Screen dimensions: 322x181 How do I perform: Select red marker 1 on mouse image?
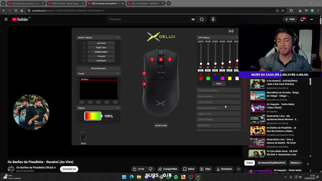point(152,59)
